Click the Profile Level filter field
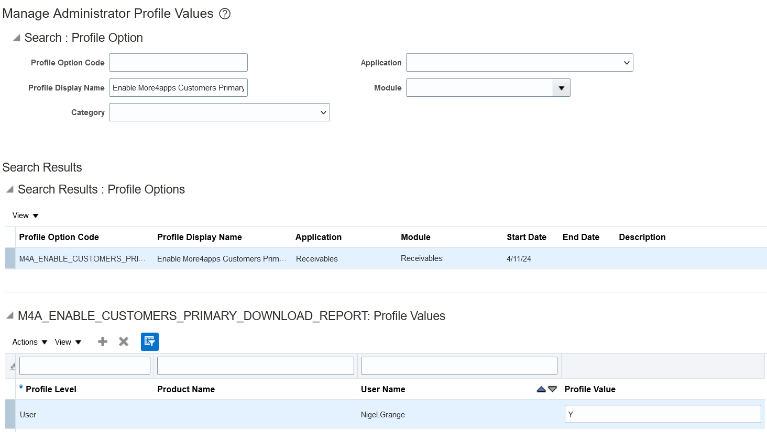Image resolution: width=767 pixels, height=432 pixels. [85, 366]
